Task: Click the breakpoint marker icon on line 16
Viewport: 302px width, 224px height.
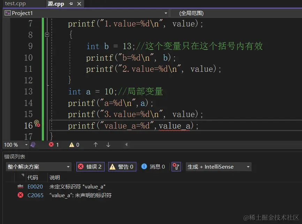Action: (x=37, y=124)
